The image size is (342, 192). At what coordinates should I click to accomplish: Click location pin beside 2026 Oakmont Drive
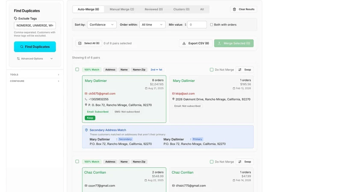[x=174, y=99]
